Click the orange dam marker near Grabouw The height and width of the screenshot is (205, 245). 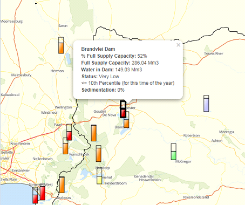coord(62,184)
